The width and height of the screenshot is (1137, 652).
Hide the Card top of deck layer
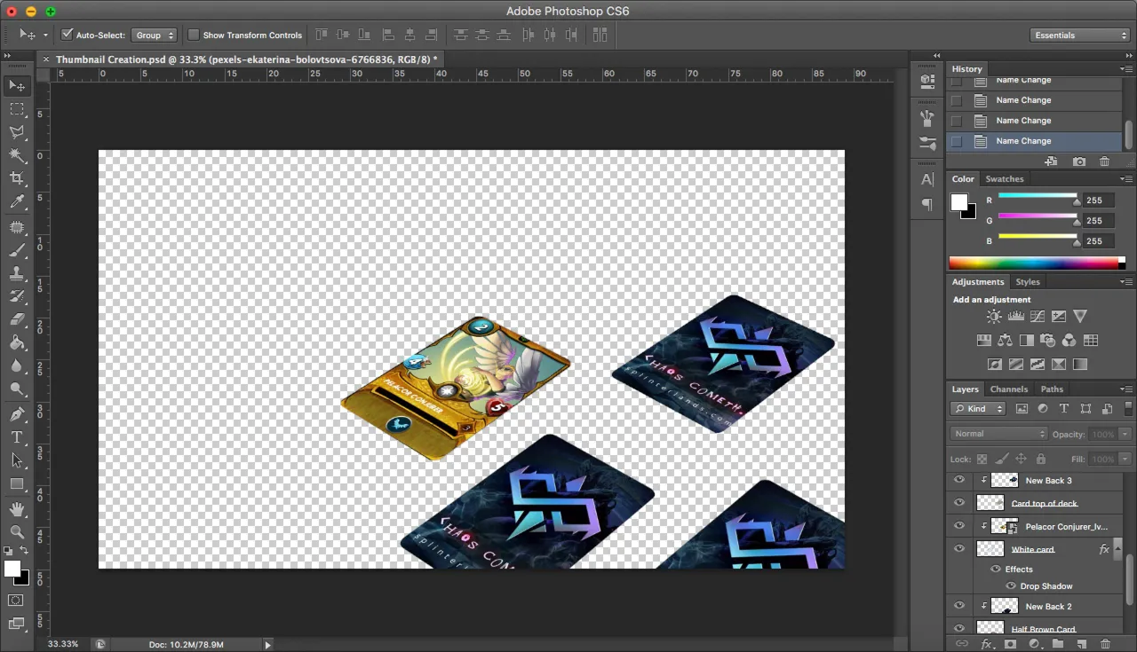[958, 503]
